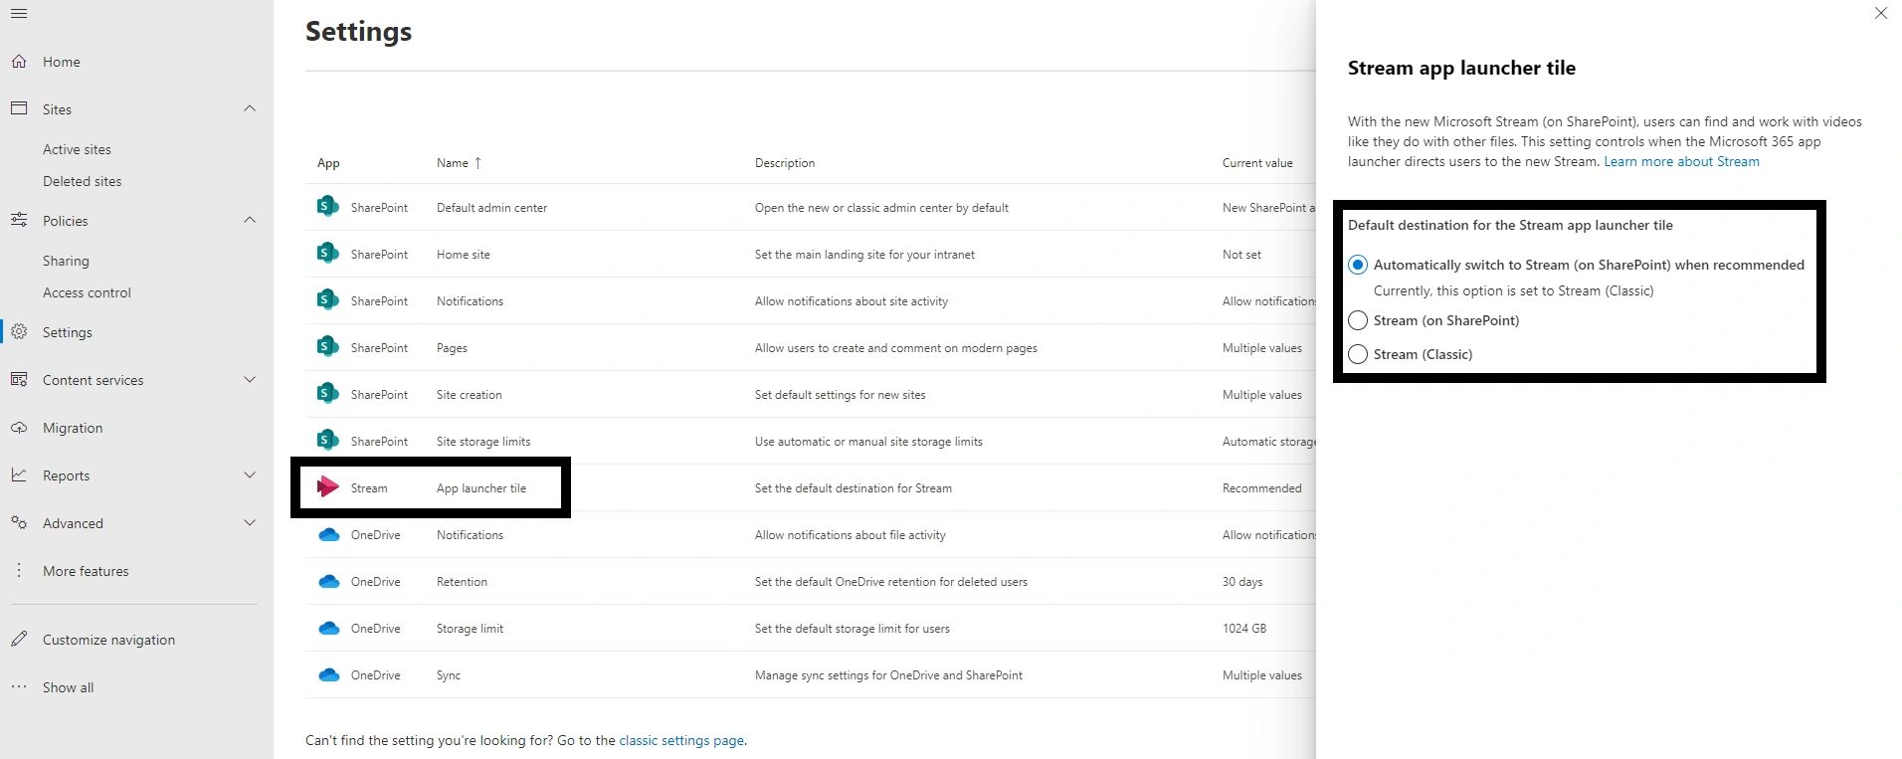Screen dimensions: 1902x759
Task: Click the OneDrive icon next to Sync
Action: point(329,674)
